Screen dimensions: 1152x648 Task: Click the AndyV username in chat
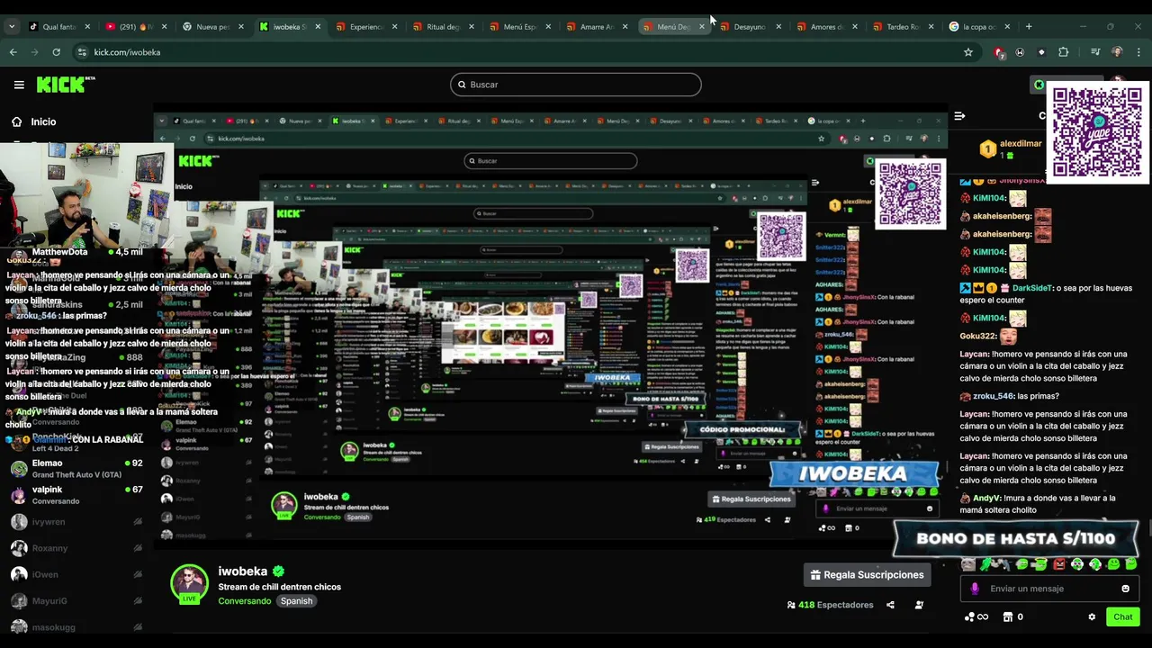coord(987,498)
